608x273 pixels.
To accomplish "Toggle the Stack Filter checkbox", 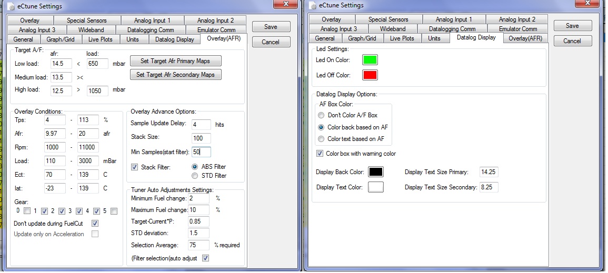I will 135,167.
